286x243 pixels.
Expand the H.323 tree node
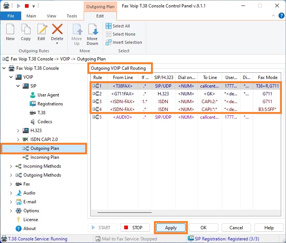coord(18,131)
